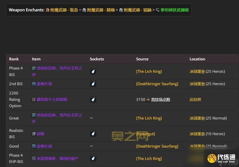
Task: Sort table by the Sockets column header
Action: (x=97, y=59)
